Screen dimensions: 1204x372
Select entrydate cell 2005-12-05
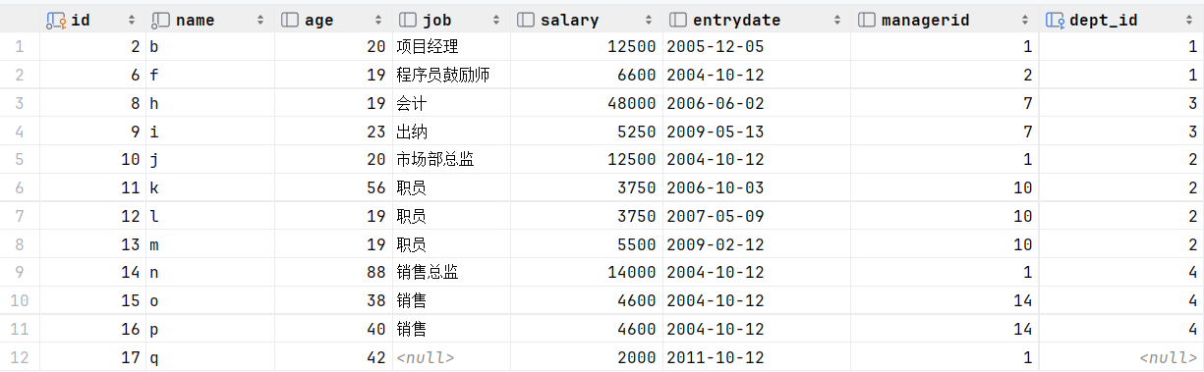click(756, 46)
